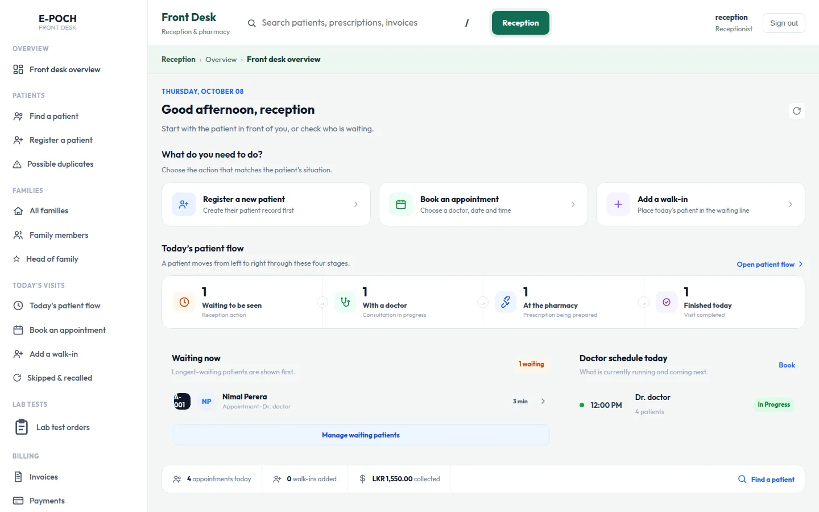This screenshot has width=819, height=512.
Task: Click Possible duplicates warning triangle icon
Action: click(x=17, y=164)
